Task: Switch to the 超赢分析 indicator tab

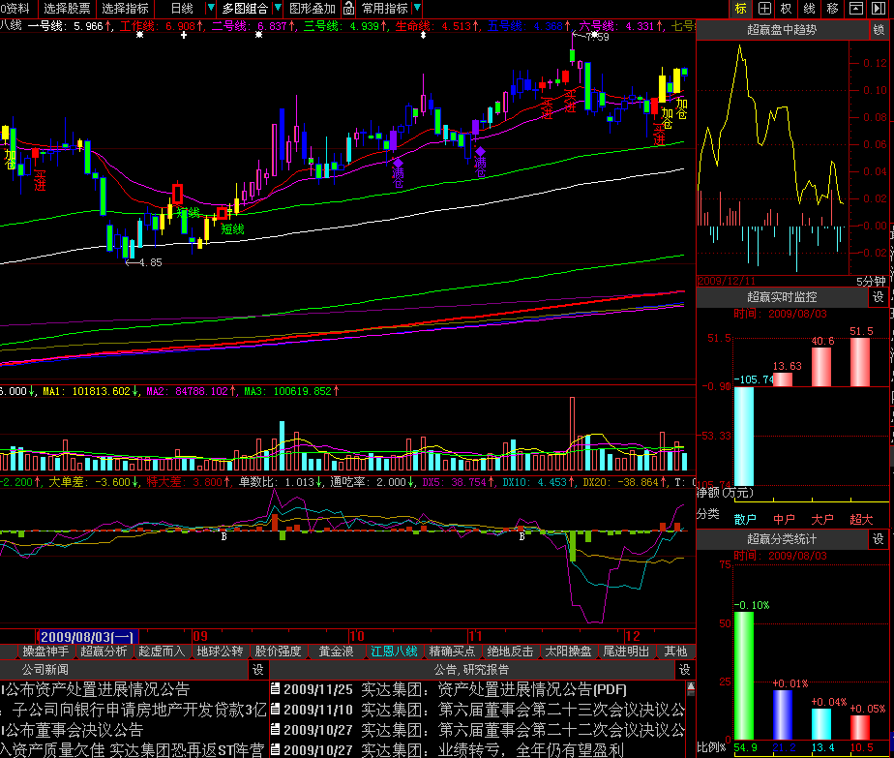Action: click(x=104, y=652)
